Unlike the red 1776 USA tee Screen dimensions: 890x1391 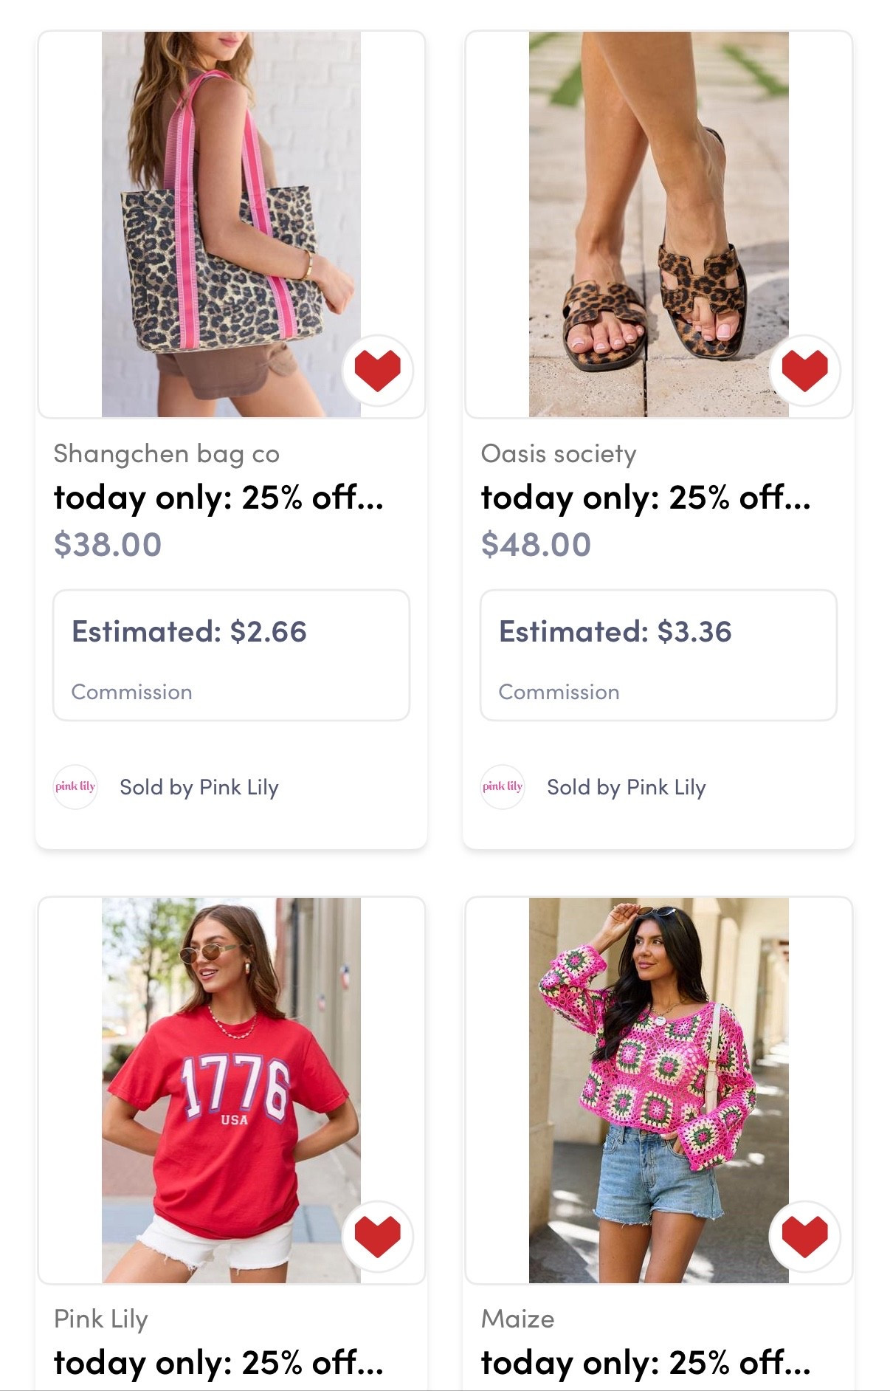[377, 1236]
